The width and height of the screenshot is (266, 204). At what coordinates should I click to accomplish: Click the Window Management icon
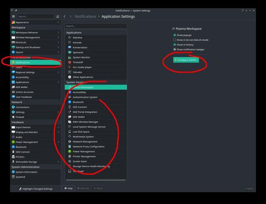13,38
